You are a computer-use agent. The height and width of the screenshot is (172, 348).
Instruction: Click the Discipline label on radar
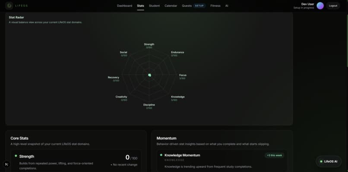[149, 105]
